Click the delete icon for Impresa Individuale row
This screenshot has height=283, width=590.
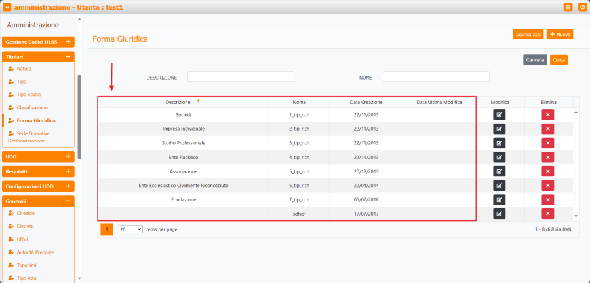(548, 129)
